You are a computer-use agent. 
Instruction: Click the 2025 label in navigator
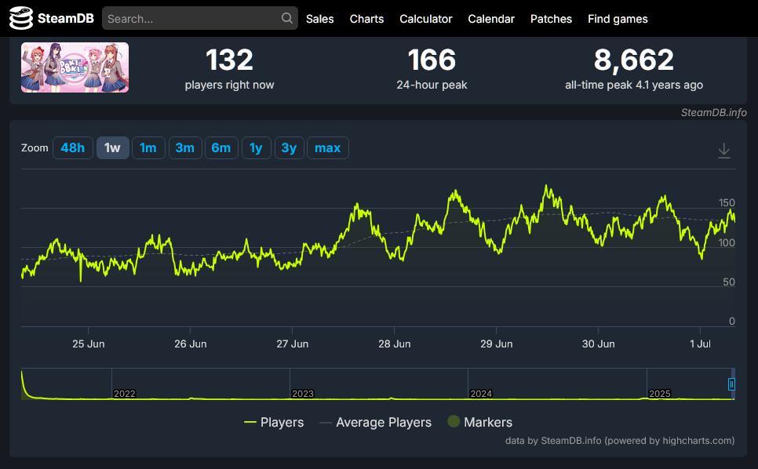tap(659, 394)
